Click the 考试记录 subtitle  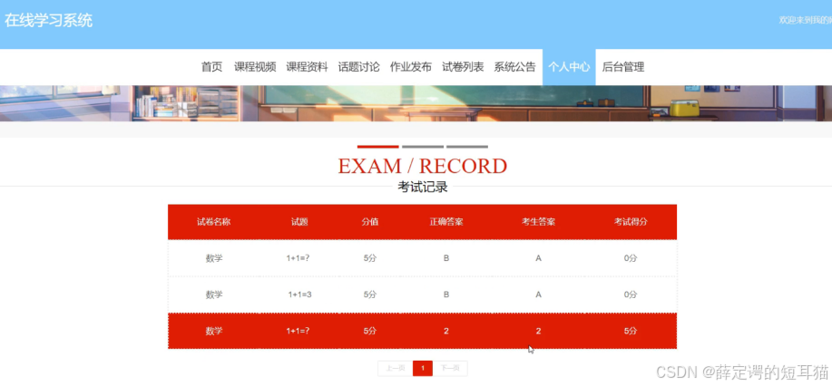coord(423,187)
